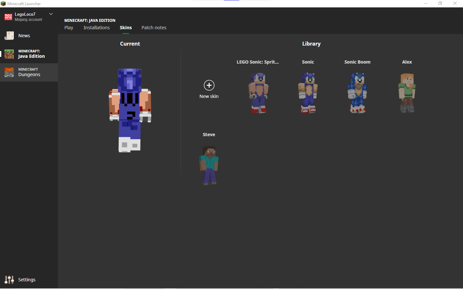The image size is (463, 289).
Task: Click the New skin button
Action: tap(209, 89)
